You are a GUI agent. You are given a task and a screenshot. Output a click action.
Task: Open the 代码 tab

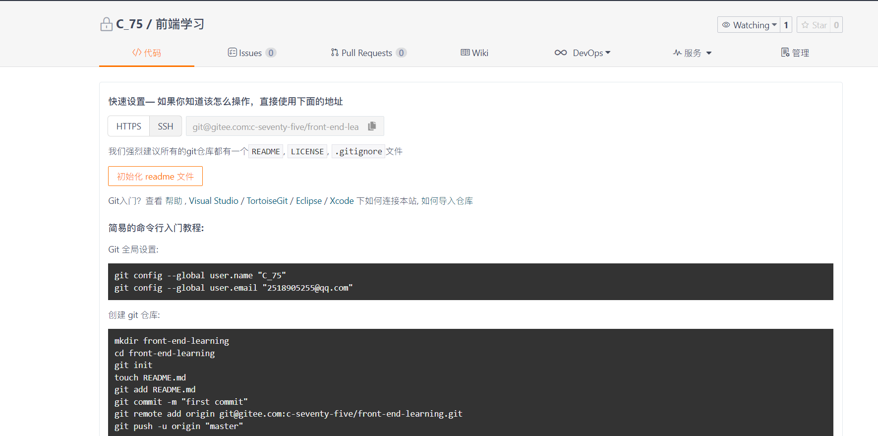[x=147, y=53]
